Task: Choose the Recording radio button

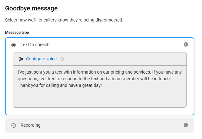Action: click(x=14, y=125)
